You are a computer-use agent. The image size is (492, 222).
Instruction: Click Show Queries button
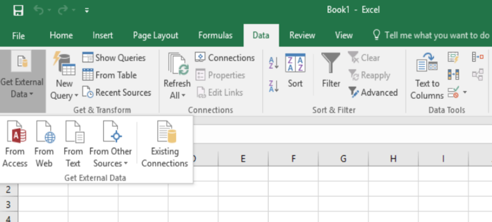pos(114,58)
